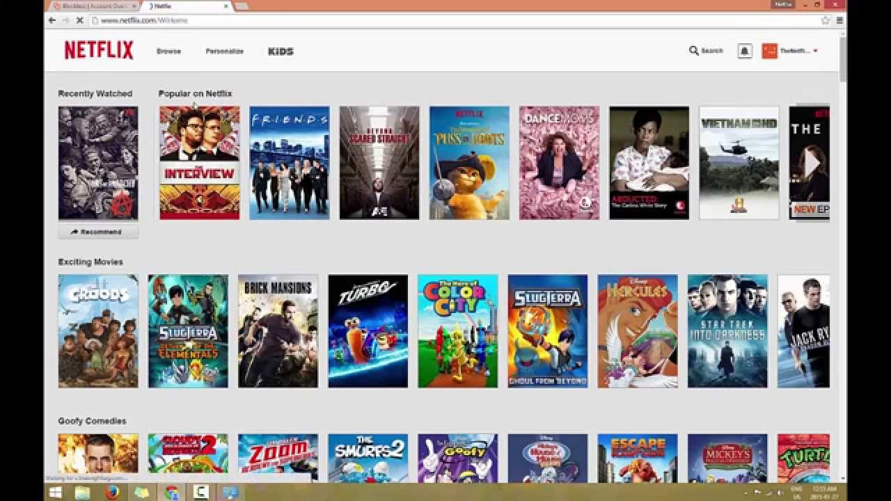Open The Interview poster
The height and width of the screenshot is (501, 891).
199,163
